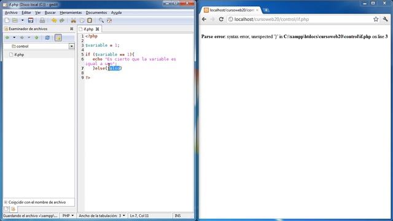The image size is (393, 221).
Task: Toggle the highlighted file browser filter button
Action: tap(58, 37)
